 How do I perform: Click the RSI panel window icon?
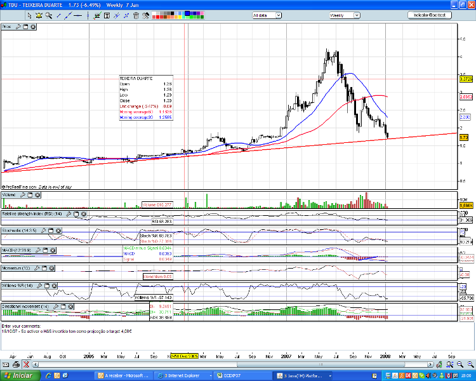click(x=76, y=214)
